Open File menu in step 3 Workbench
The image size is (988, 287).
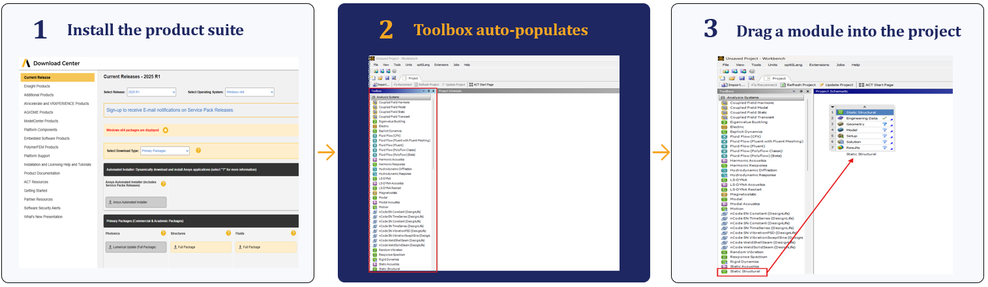[x=726, y=65]
